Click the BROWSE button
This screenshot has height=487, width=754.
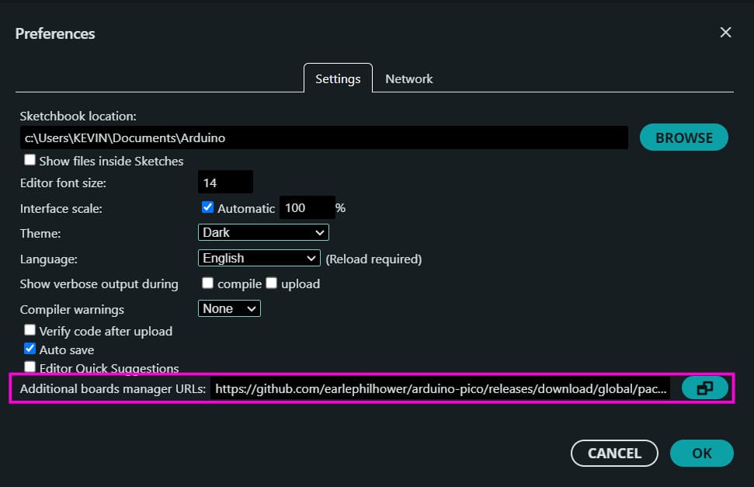[683, 137]
